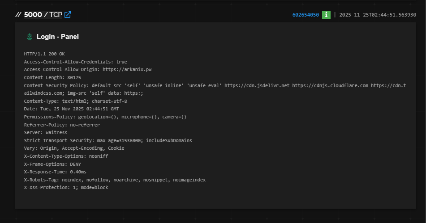The width and height of the screenshot is (426, 223).
Task: Click the Strict-Transport-Security header line
Action: (x=108, y=140)
